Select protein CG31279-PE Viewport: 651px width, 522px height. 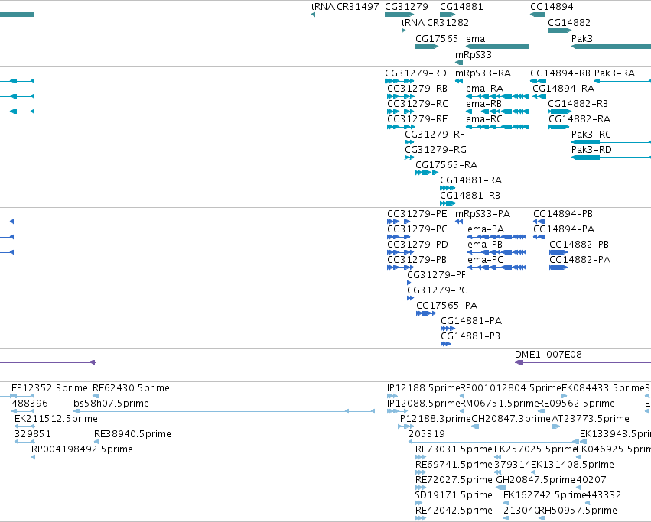(399, 222)
